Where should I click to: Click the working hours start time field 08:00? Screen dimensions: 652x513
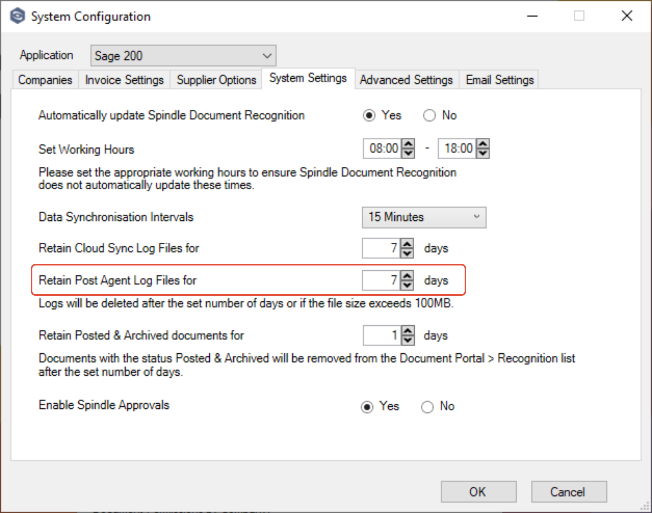[382, 149]
